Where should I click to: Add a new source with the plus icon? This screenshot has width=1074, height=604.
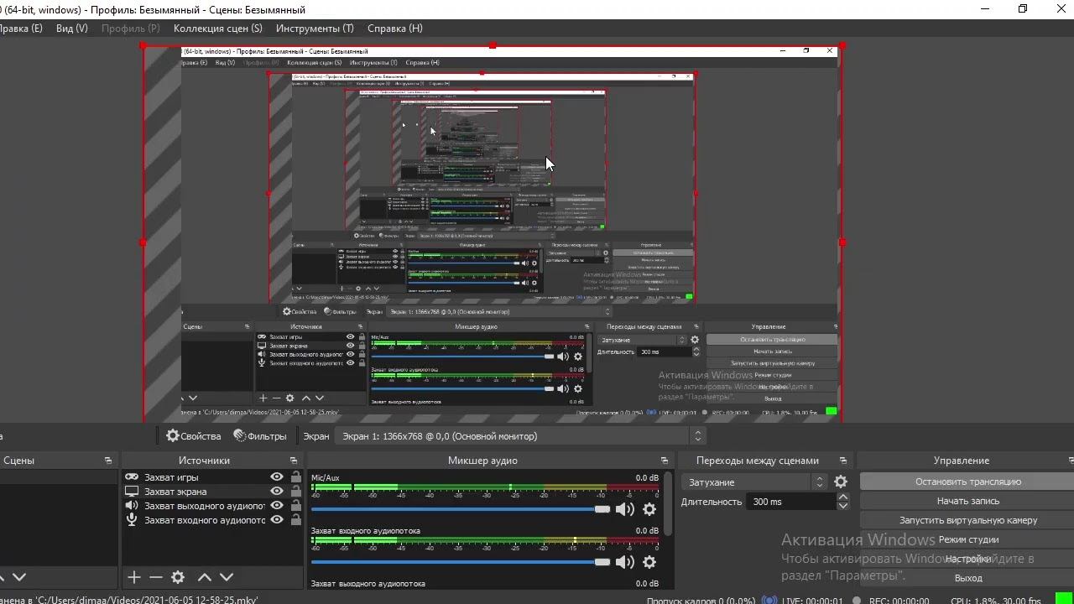(134, 577)
